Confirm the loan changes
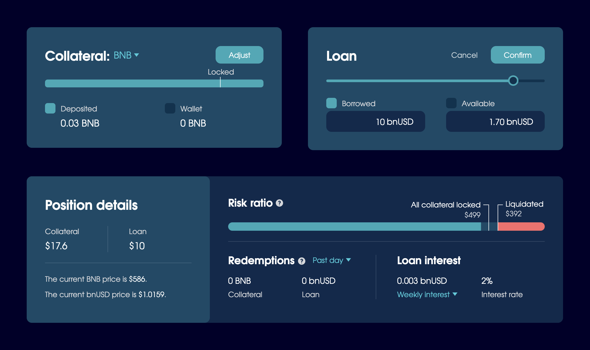 click(x=517, y=55)
